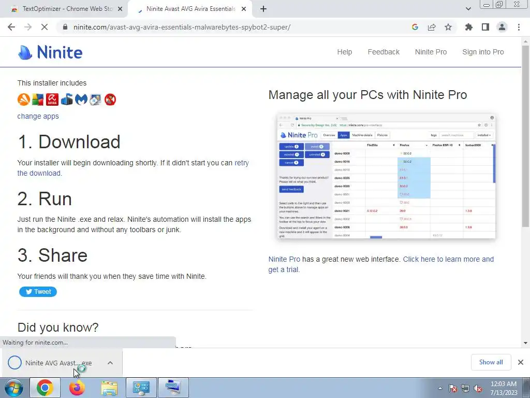Close the downloads bar
Image resolution: width=530 pixels, height=398 pixels.
pyautogui.click(x=521, y=362)
